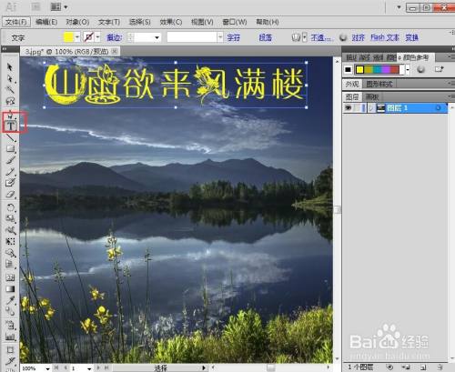Select the Selection (black arrow) tool

[x=10, y=67]
